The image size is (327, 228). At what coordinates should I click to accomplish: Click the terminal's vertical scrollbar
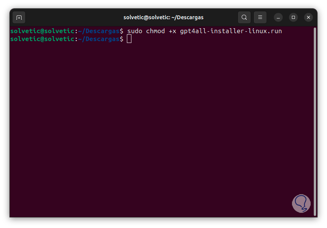pos(315,121)
